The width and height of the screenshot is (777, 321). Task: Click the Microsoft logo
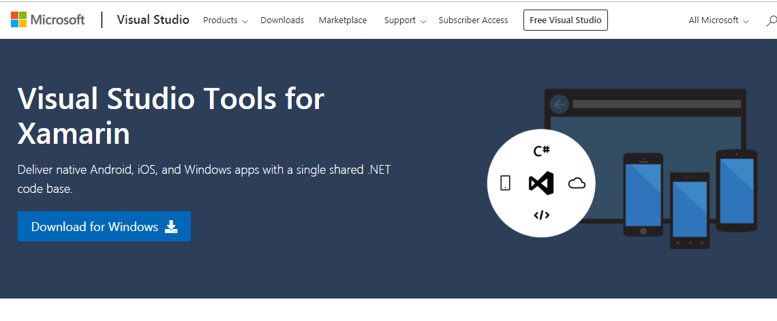(48, 20)
